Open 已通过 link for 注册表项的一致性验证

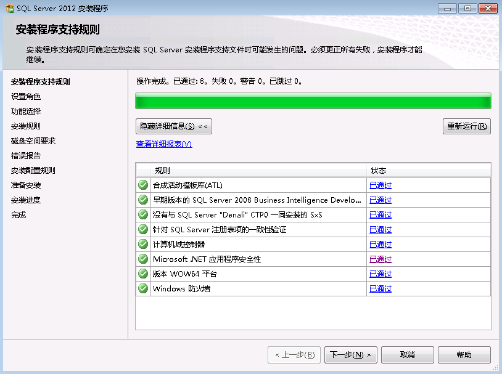point(381,229)
